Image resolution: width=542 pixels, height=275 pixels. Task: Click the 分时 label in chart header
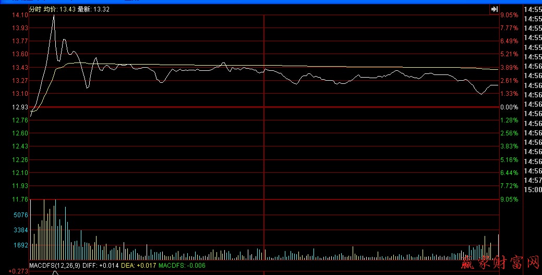click(x=35, y=9)
